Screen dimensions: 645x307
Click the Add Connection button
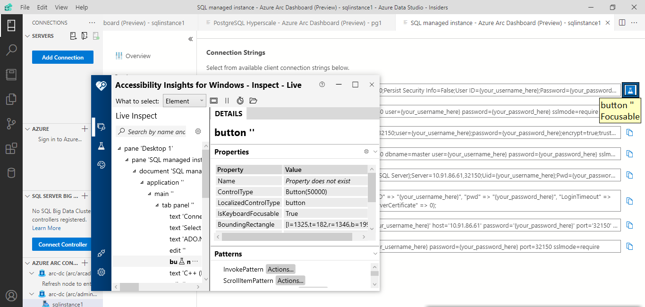62,57
